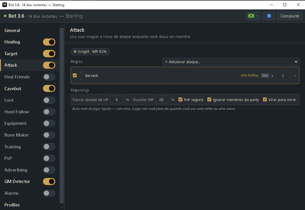Open the language flag selector

(x=253, y=16)
